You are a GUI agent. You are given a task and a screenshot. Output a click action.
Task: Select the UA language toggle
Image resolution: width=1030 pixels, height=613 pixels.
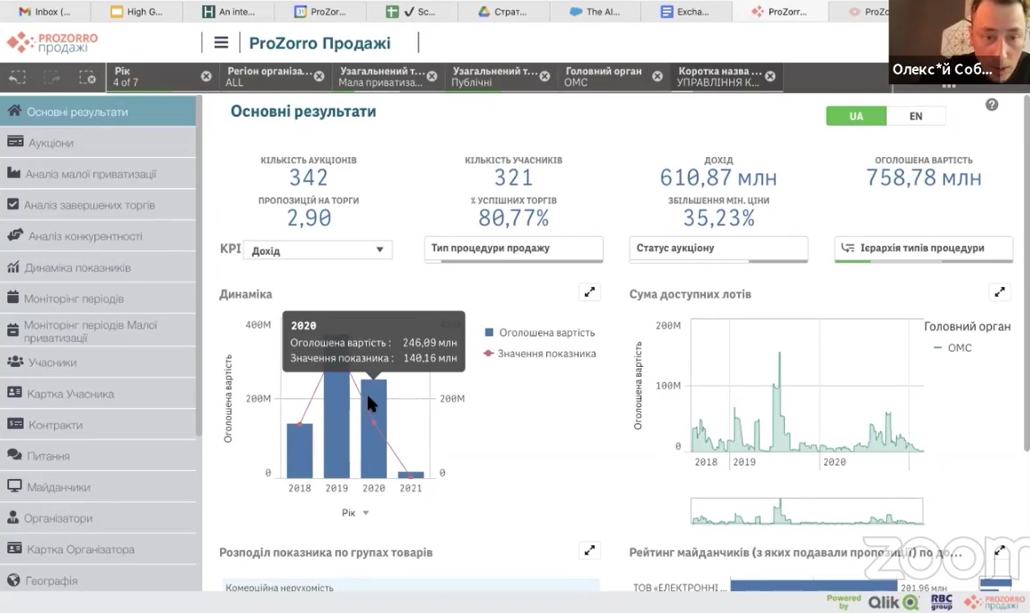tap(856, 116)
